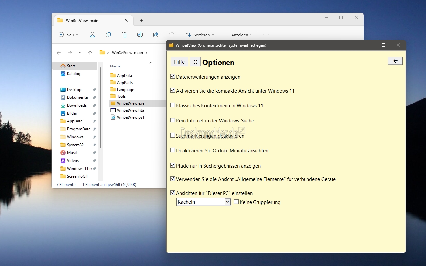Click the Share icon in Explorer toolbar
Viewport: 426px width, 266px height.
156,35
